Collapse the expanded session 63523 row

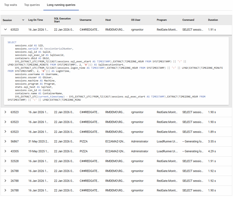(5, 30)
